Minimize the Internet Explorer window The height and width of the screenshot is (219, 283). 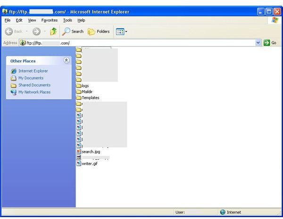tap(260, 12)
